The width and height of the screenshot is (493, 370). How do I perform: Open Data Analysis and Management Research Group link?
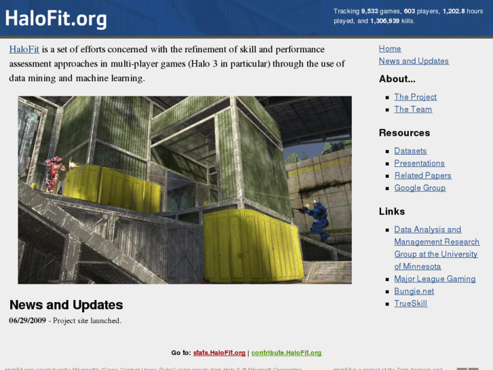437,248
